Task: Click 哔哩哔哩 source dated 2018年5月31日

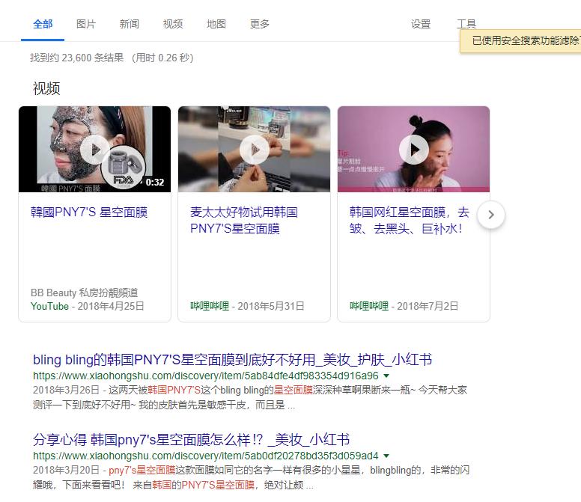Action: click(210, 306)
